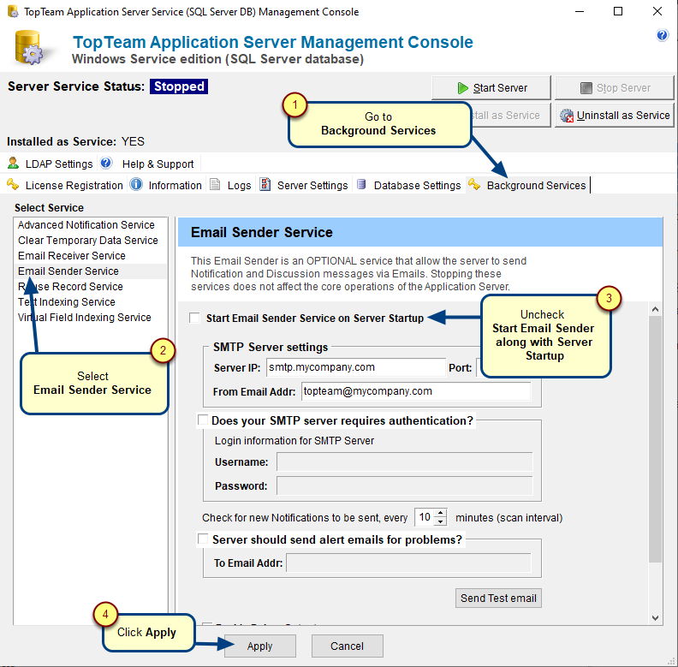Click the LDAP Settings user icon
Screen dimensions: 678x667
tap(13, 163)
